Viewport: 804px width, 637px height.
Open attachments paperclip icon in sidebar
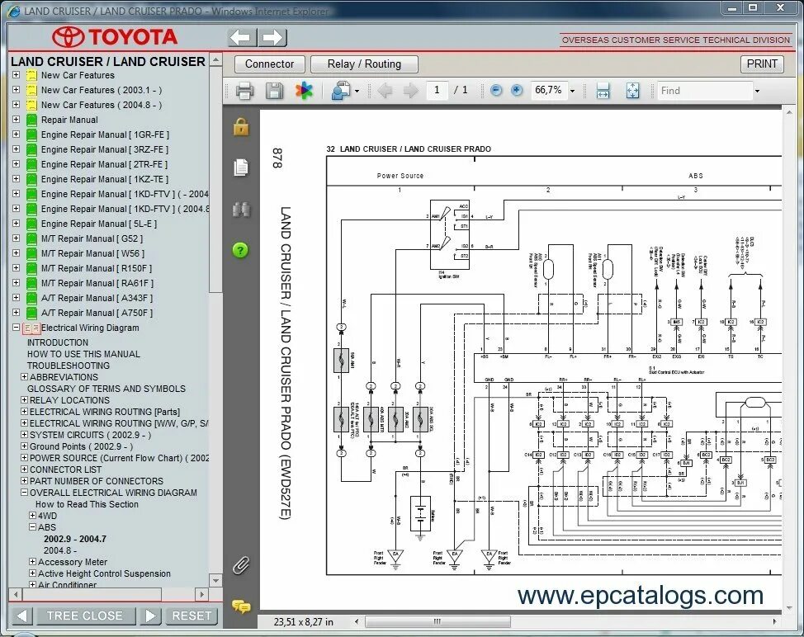pos(241,564)
